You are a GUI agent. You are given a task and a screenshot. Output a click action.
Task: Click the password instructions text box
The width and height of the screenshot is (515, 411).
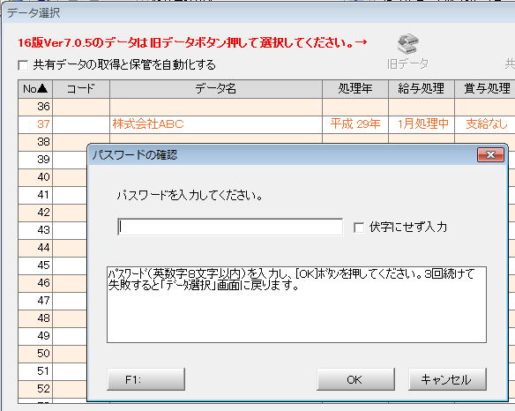point(296,305)
